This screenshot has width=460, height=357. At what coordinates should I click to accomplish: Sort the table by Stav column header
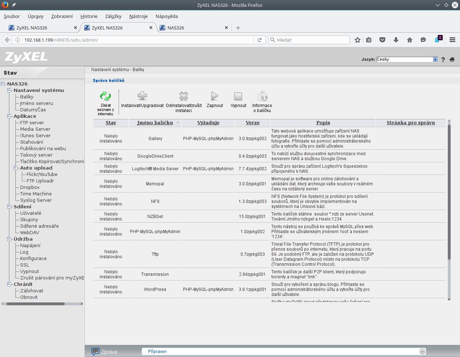pos(111,123)
